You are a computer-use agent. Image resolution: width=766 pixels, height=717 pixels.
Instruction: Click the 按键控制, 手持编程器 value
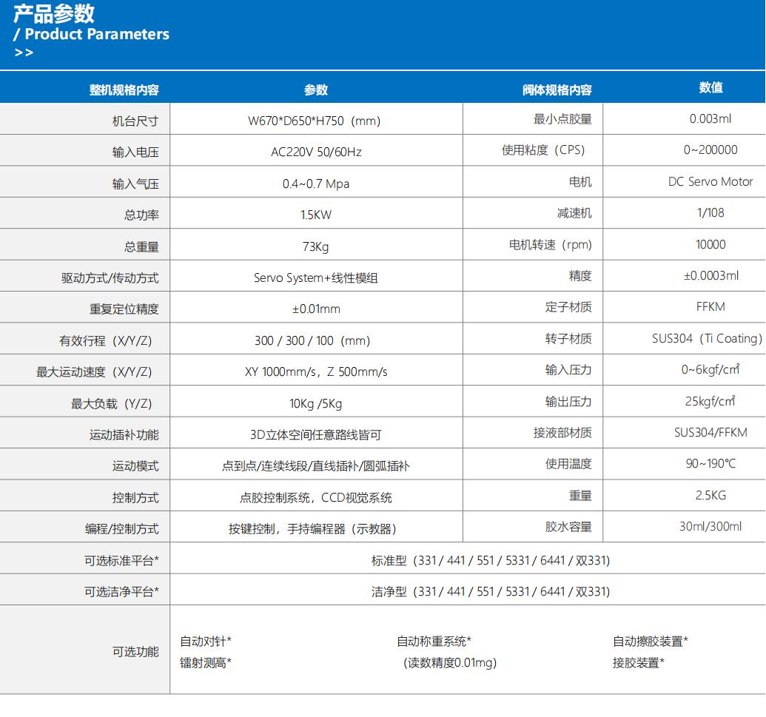click(312, 528)
